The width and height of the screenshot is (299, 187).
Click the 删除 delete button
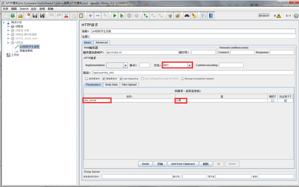pyautogui.click(x=206, y=164)
